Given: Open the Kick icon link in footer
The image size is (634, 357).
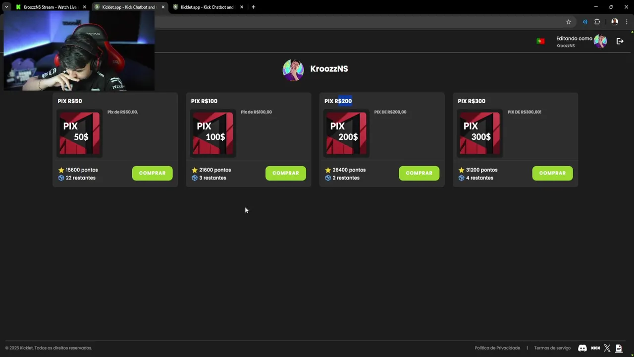Looking at the screenshot, I should [x=596, y=348].
